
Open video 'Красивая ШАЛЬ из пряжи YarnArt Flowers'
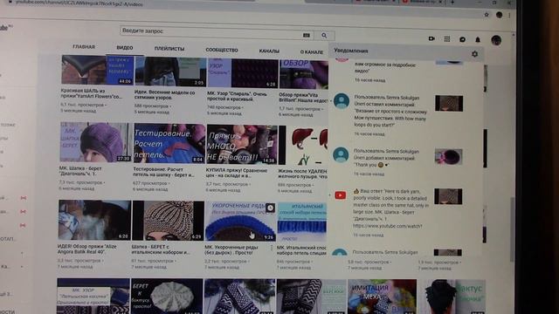point(92,93)
